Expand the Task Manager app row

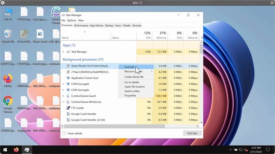(63, 52)
